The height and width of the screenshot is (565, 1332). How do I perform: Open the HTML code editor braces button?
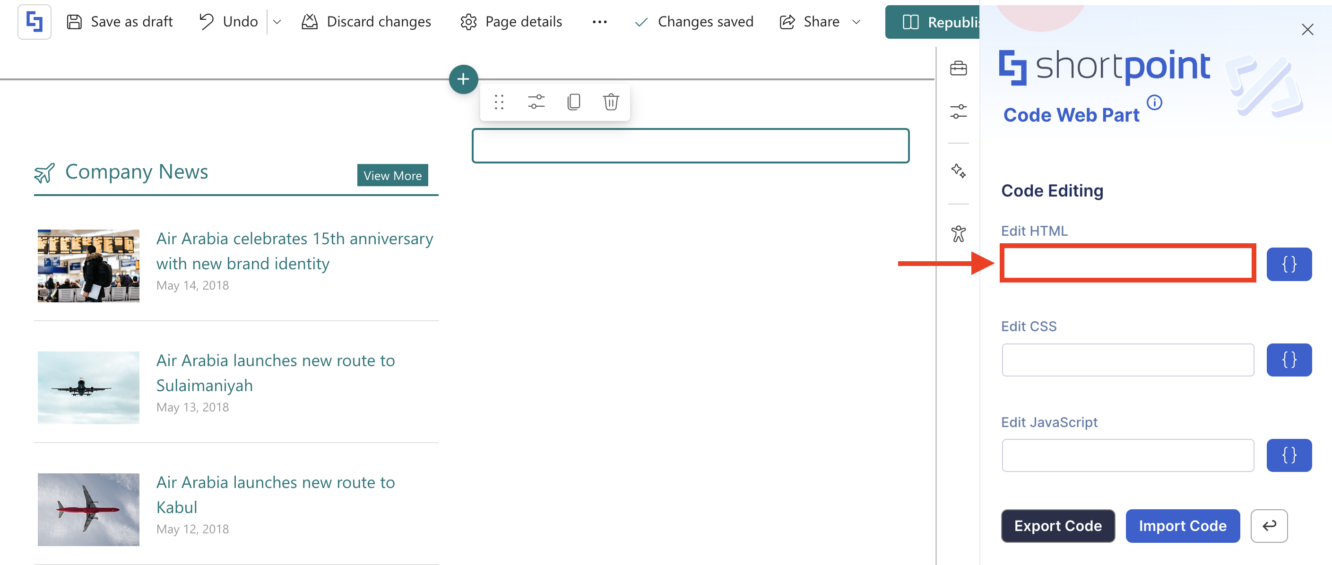pos(1289,264)
